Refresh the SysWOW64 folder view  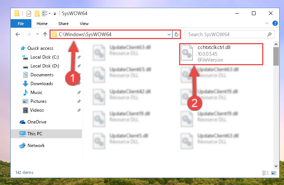click(x=177, y=34)
